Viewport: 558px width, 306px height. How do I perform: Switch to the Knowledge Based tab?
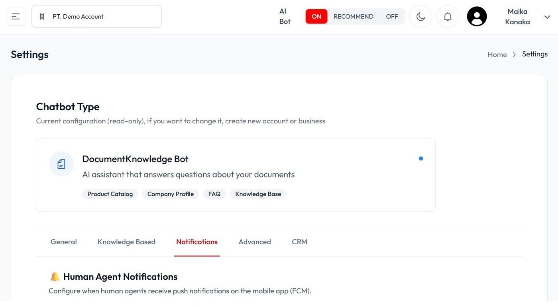coord(126,242)
